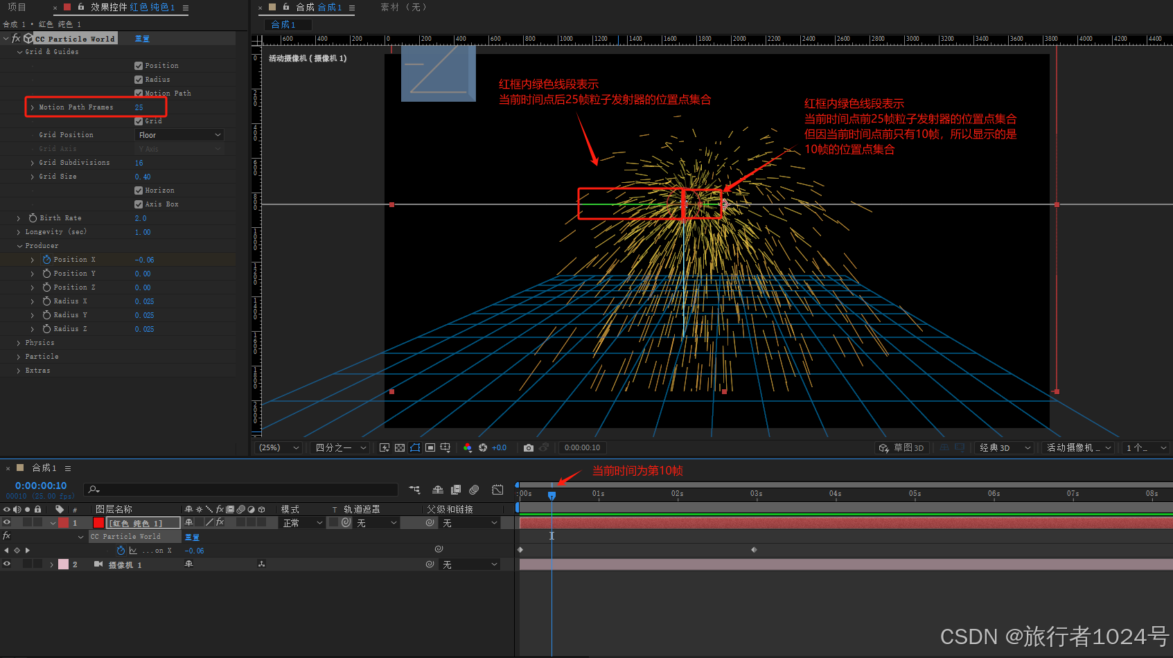Open the composition mini-flowchart icon in timeline
Viewport: 1173px width, 658px height.
[414, 490]
